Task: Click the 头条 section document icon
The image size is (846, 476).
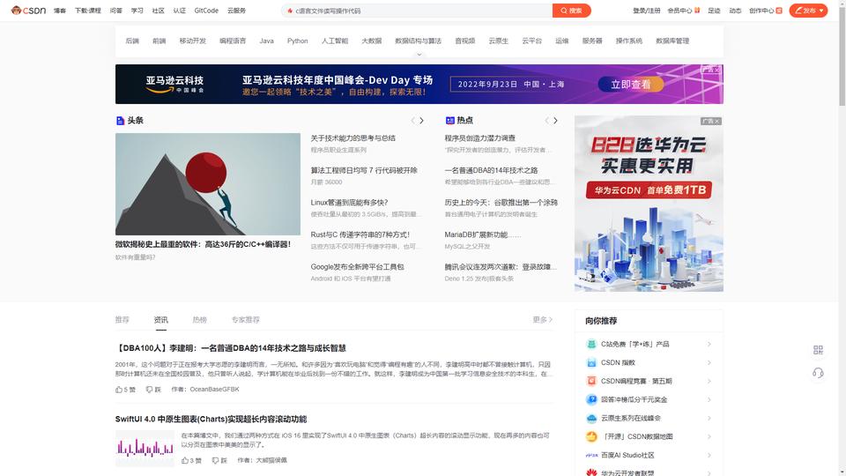Action: [x=120, y=121]
